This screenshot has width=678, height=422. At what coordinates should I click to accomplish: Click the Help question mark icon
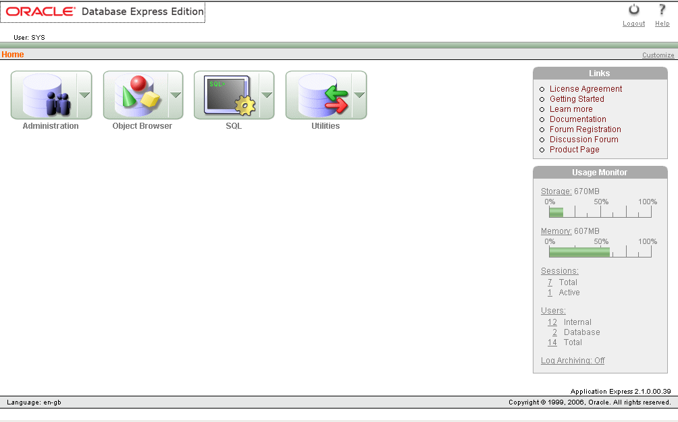(x=662, y=10)
